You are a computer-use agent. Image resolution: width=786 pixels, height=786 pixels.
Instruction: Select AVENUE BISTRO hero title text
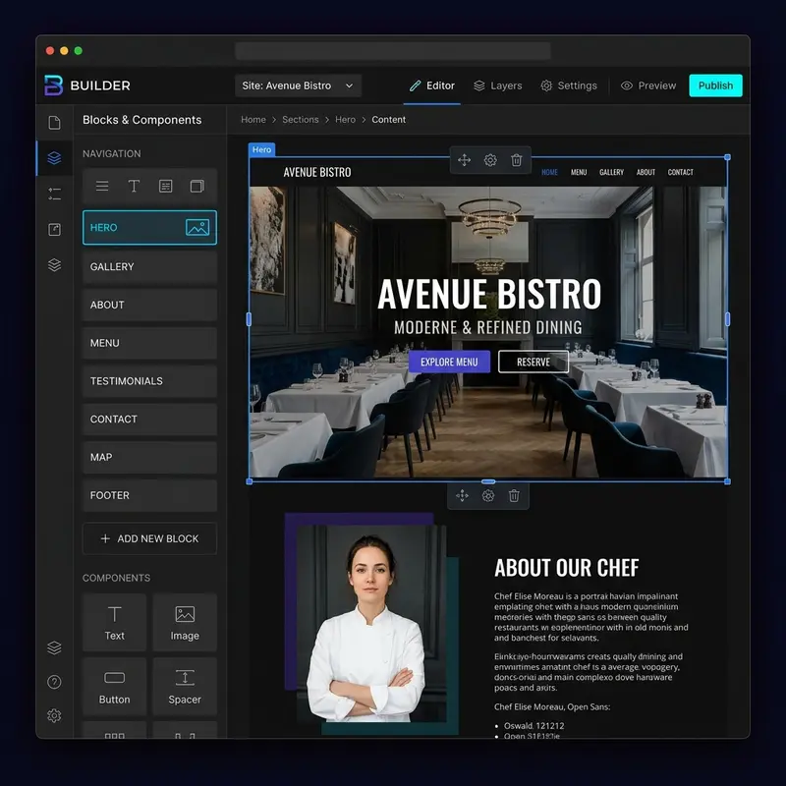tap(489, 294)
